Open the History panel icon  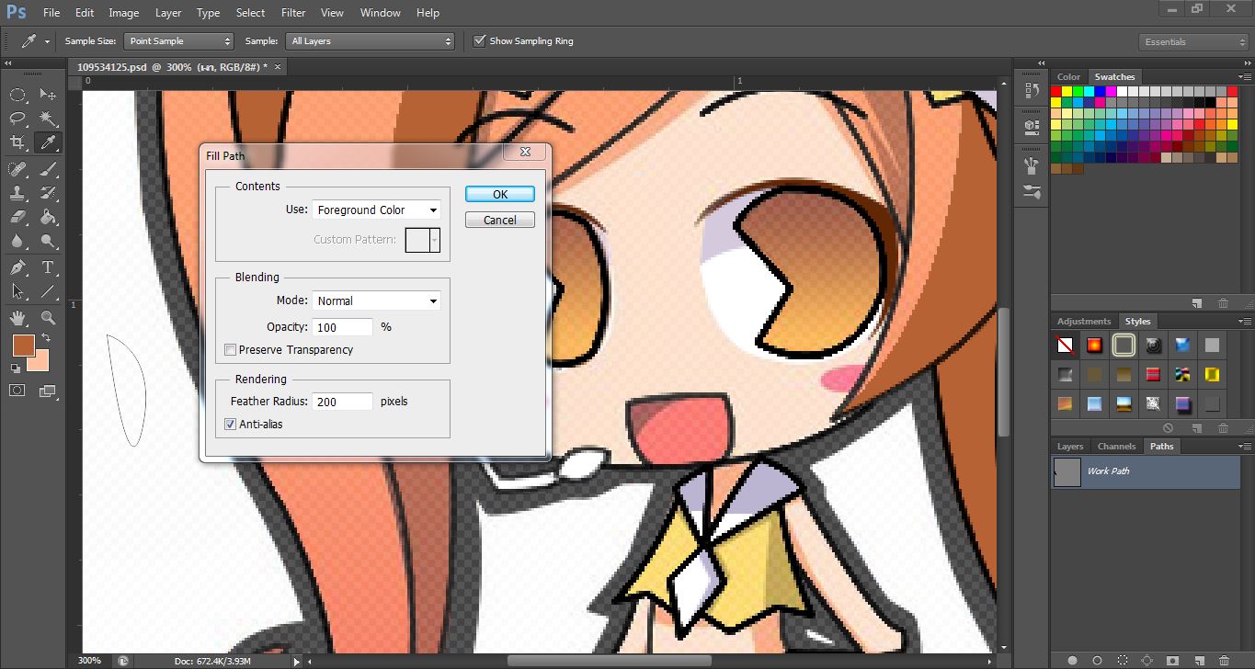pyautogui.click(x=1031, y=89)
